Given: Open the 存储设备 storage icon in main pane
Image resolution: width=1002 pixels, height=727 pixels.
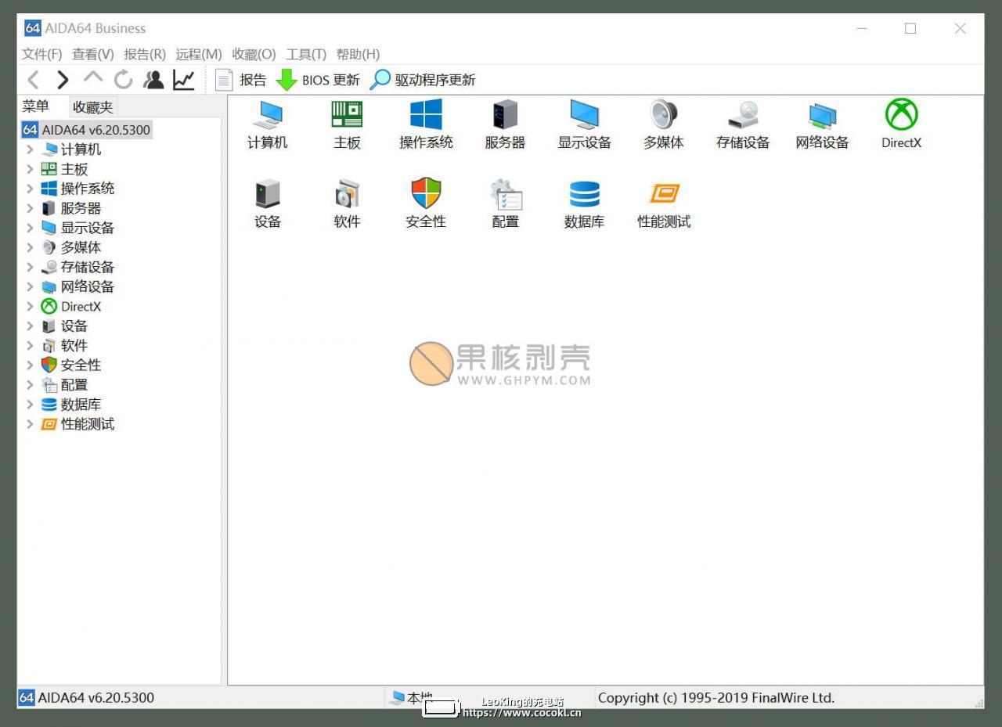Looking at the screenshot, I should click(743, 124).
